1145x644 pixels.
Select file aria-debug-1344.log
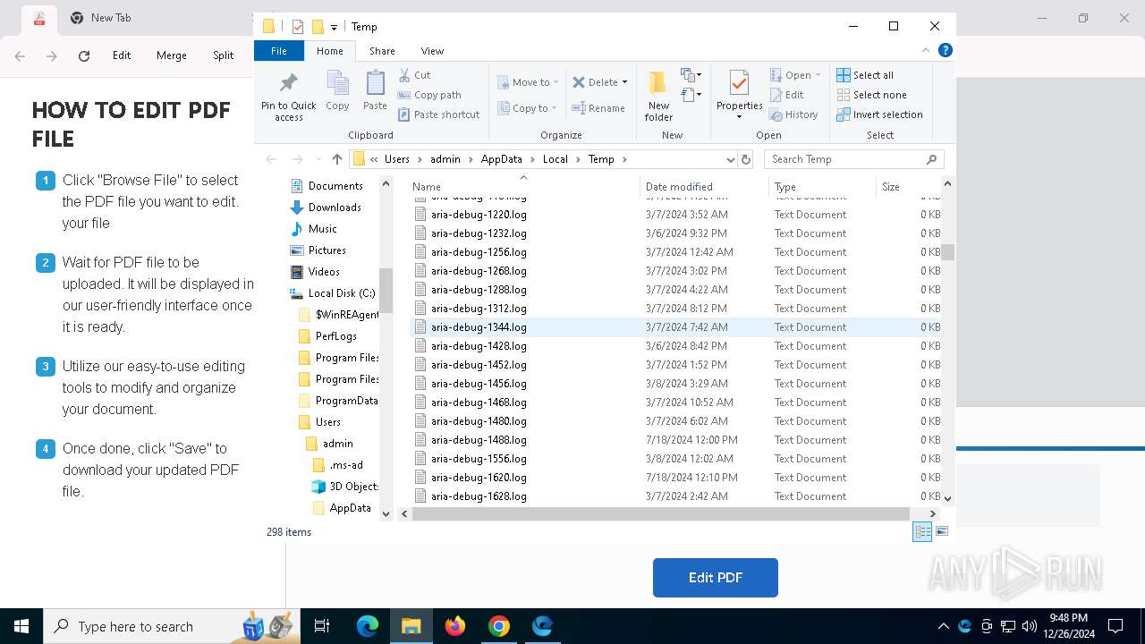(x=479, y=327)
